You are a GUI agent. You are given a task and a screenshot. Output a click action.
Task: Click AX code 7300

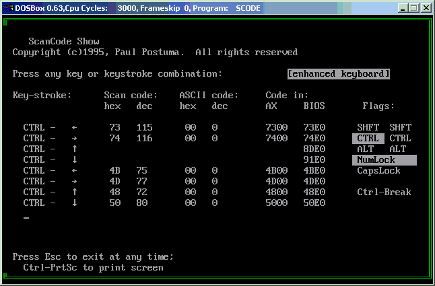[277, 127]
